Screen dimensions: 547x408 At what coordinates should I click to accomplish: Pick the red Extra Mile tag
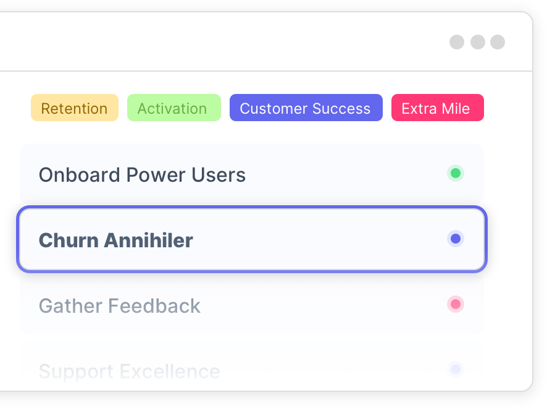(437, 108)
